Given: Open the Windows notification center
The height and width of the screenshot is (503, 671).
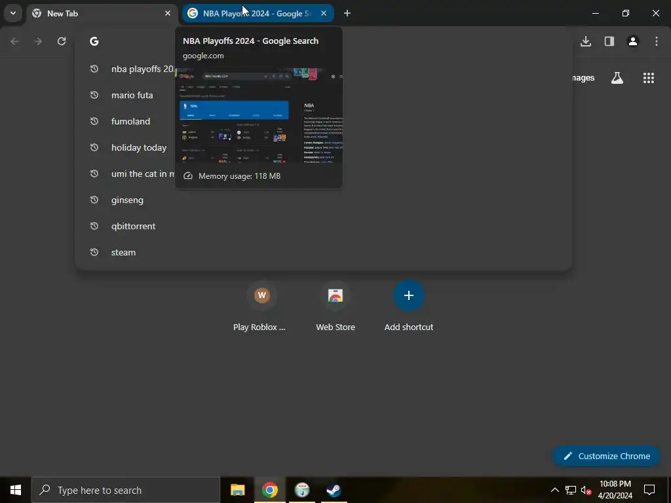Looking at the screenshot, I should [x=649, y=490].
